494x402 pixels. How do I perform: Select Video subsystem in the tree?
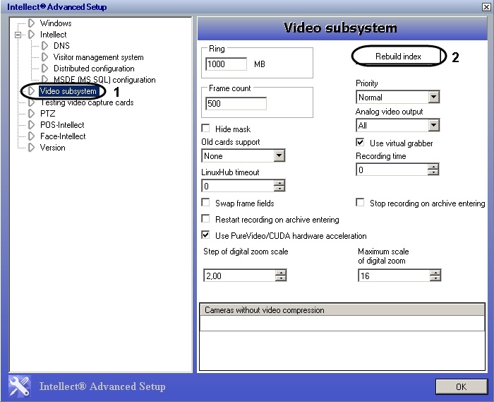[x=68, y=91]
